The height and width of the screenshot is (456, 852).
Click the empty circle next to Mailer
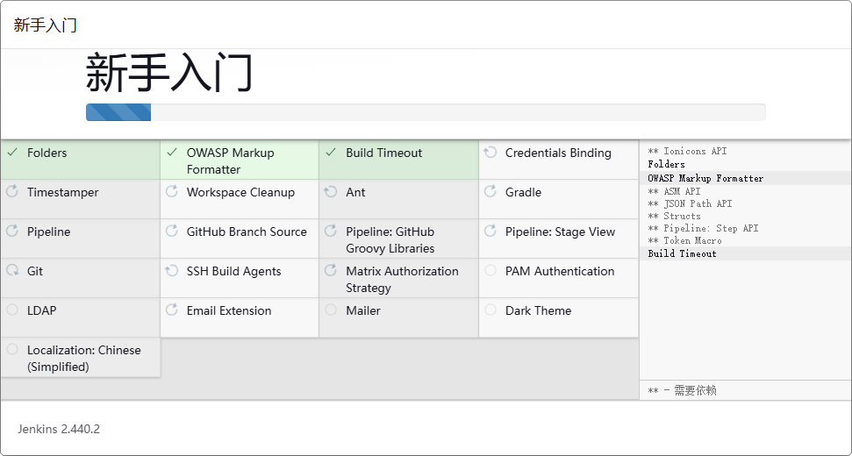[331, 310]
